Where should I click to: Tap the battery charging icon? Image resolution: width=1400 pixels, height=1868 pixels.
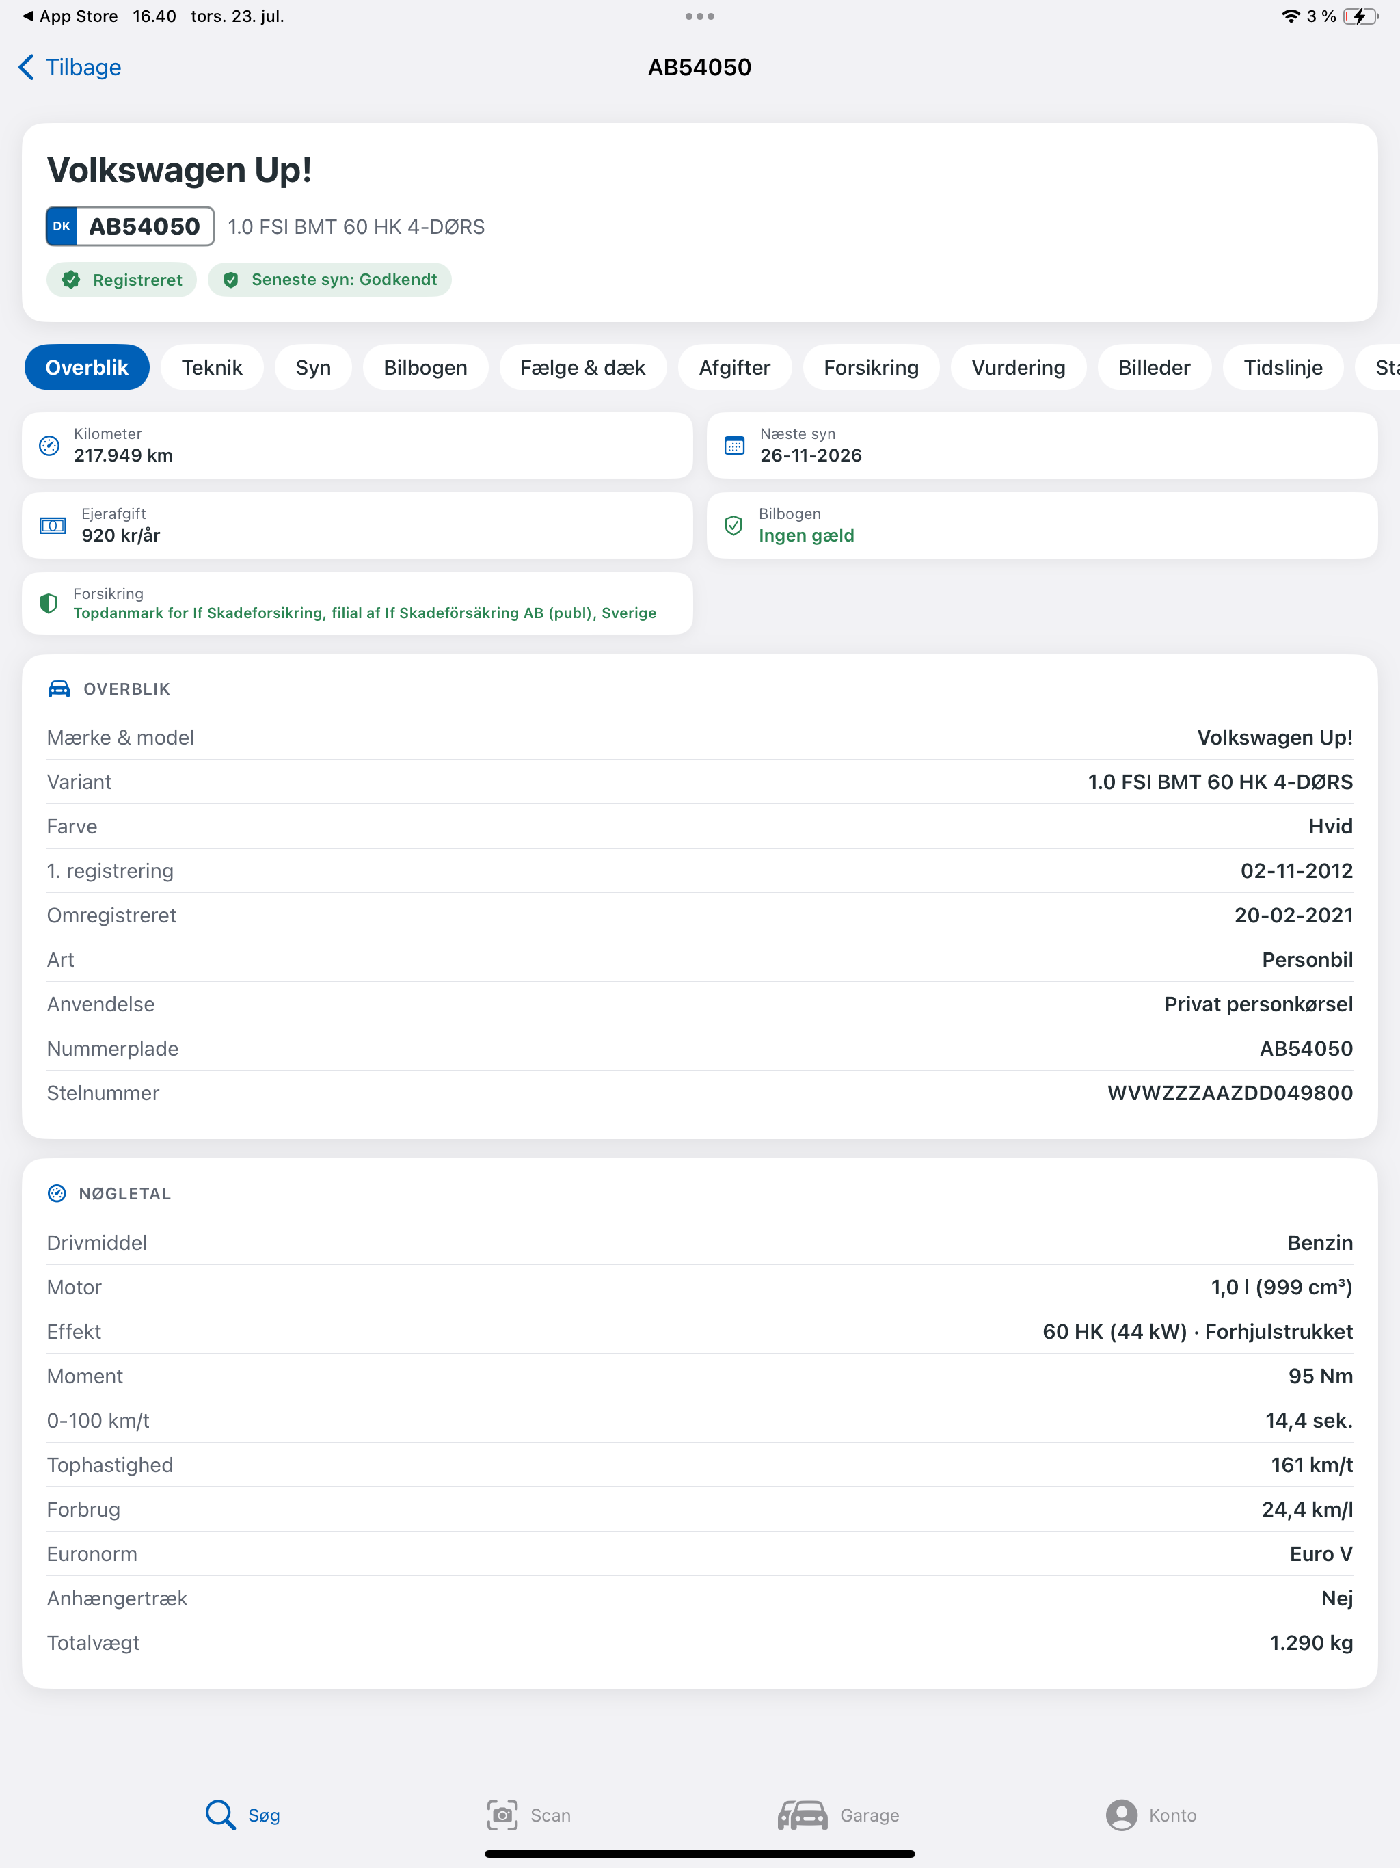pyautogui.click(x=1360, y=16)
